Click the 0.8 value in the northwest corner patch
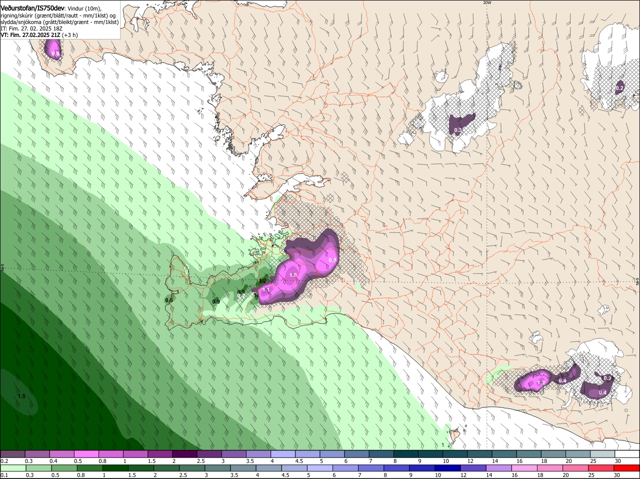640x479 pixels. point(55,53)
